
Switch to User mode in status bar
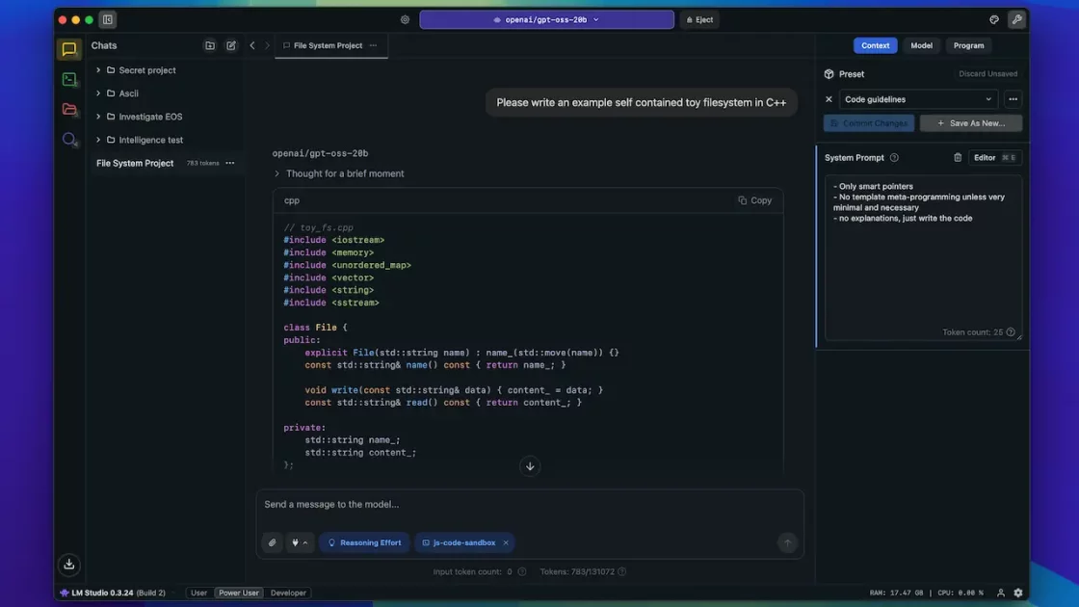click(x=198, y=593)
